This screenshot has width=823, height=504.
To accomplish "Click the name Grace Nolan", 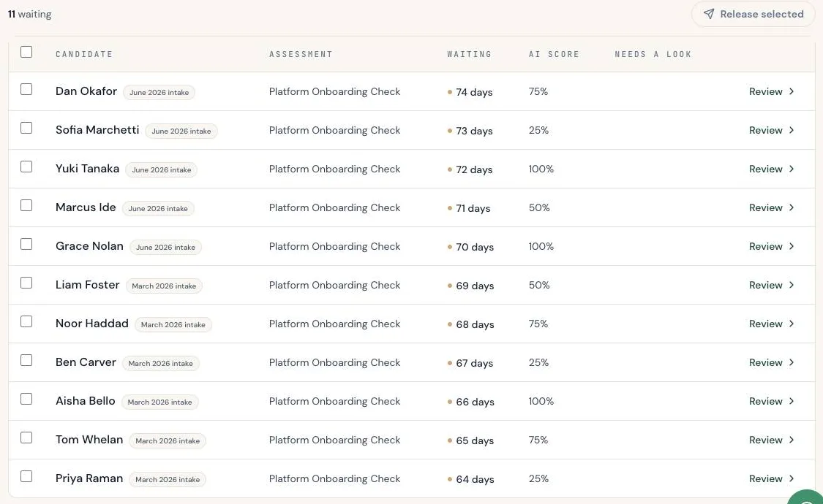I will click(x=90, y=246).
